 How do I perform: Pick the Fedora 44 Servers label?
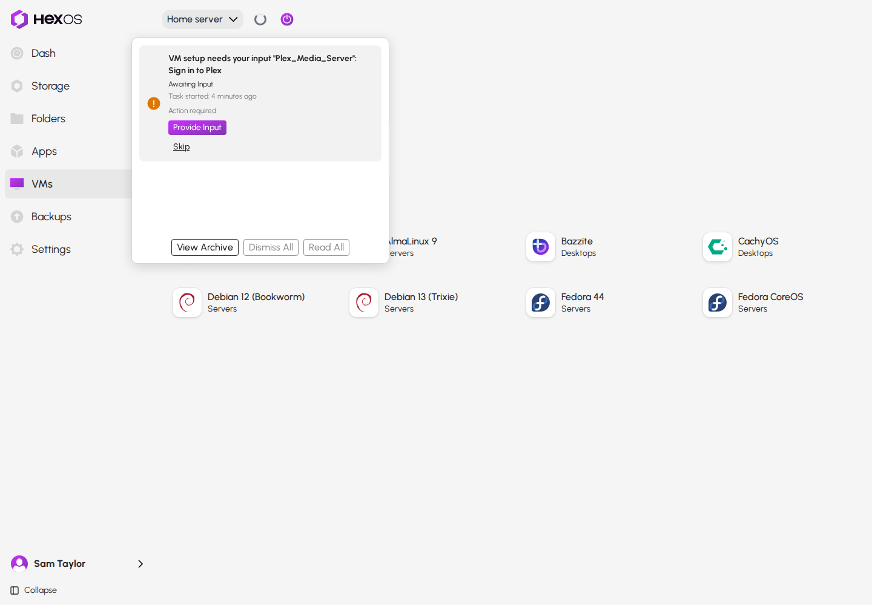[x=583, y=302]
